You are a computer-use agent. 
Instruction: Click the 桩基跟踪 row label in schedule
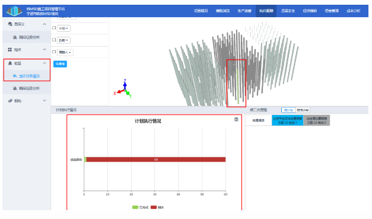(258, 121)
